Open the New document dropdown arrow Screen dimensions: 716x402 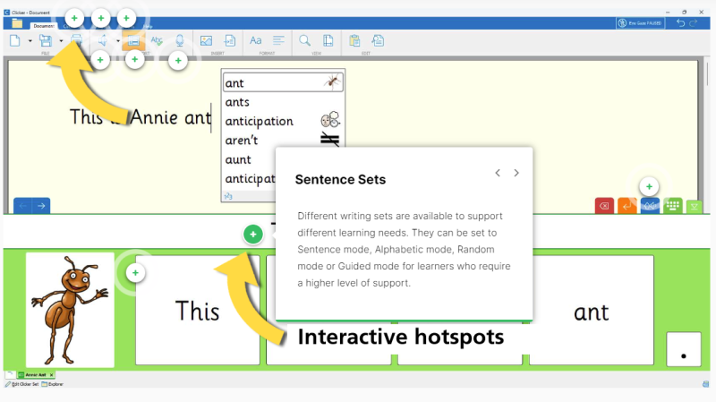(30, 41)
